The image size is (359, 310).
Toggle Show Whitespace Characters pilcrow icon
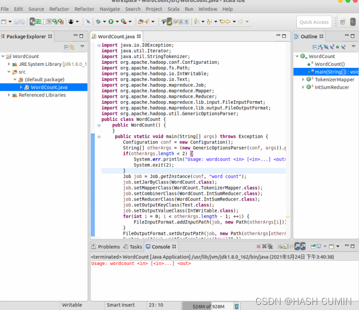(x=186, y=22)
